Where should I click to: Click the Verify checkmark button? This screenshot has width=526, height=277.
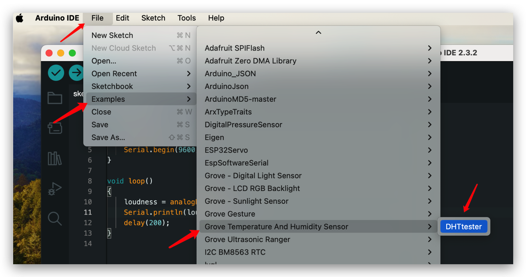pos(56,73)
